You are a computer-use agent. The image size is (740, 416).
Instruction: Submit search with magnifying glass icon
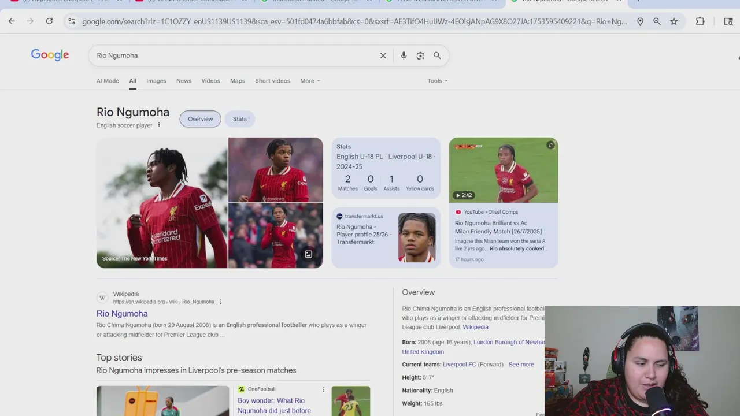(x=437, y=55)
